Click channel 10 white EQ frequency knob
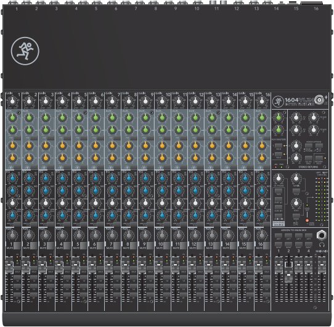The height and width of the screenshot is (327, 334). pyautogui.click(x=162, y=203)
